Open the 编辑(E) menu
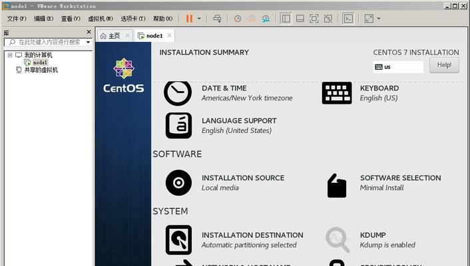The height and width of the screenshot is (266, 470). (44, 19)
